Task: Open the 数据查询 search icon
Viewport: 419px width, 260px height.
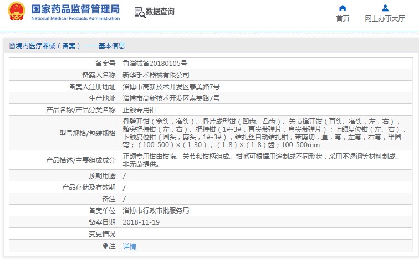Action: (140, 13)
